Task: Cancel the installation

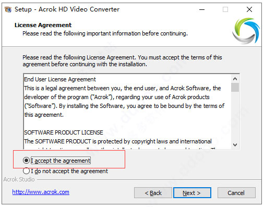Action: [x=236, y=193]
